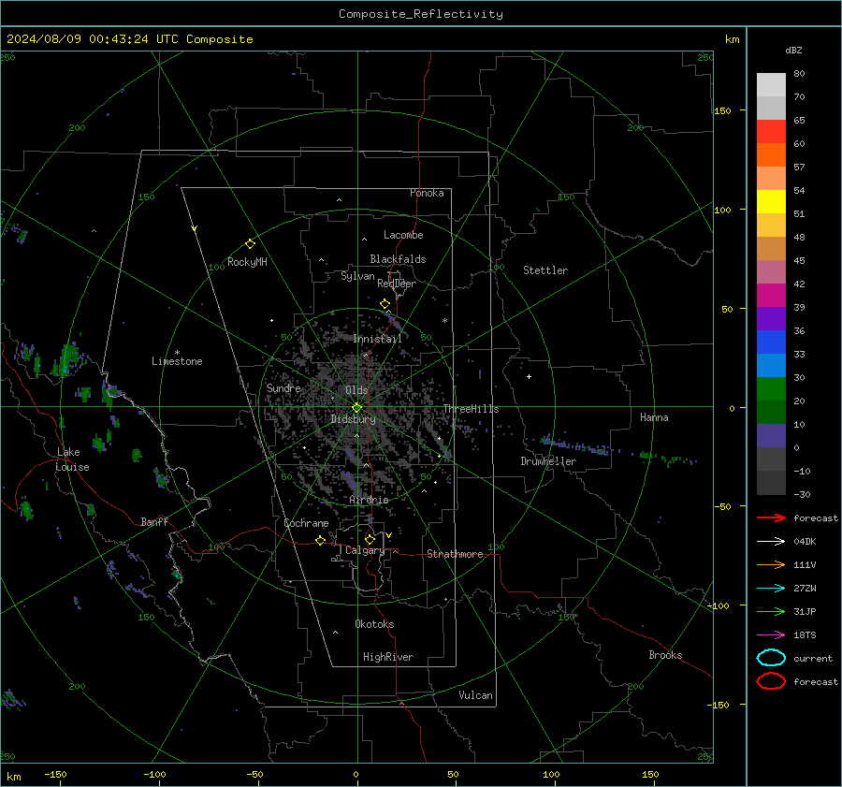Click the magenta swatch between 42 and 39
This screenshot has height=787, width=842.
click(x=771, y=296)
